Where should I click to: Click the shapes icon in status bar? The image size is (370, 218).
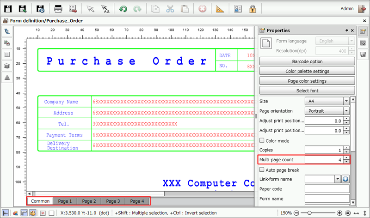click(15, 213)
